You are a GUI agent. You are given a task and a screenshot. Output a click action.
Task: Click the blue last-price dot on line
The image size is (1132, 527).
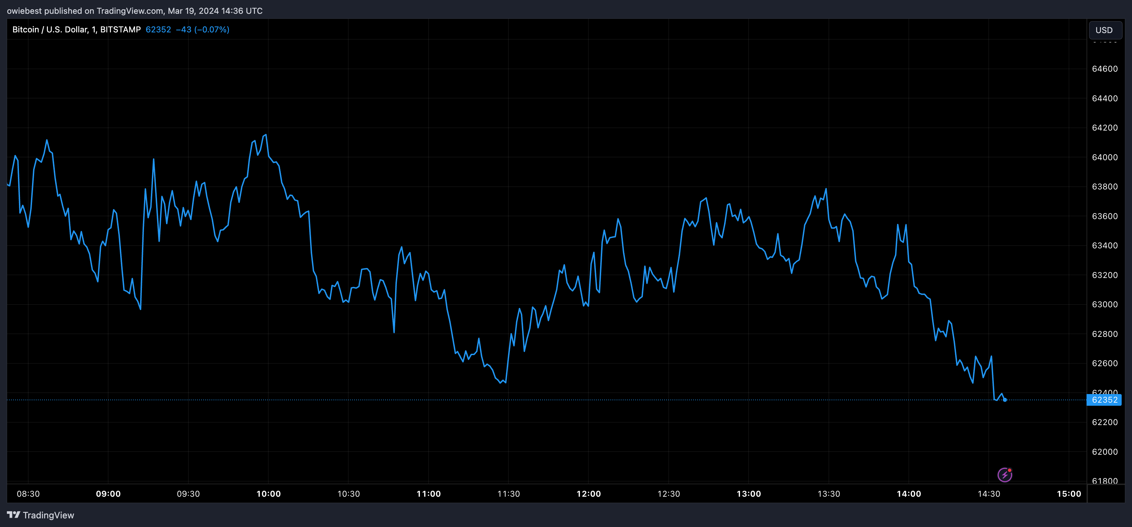coord(1005,400)
